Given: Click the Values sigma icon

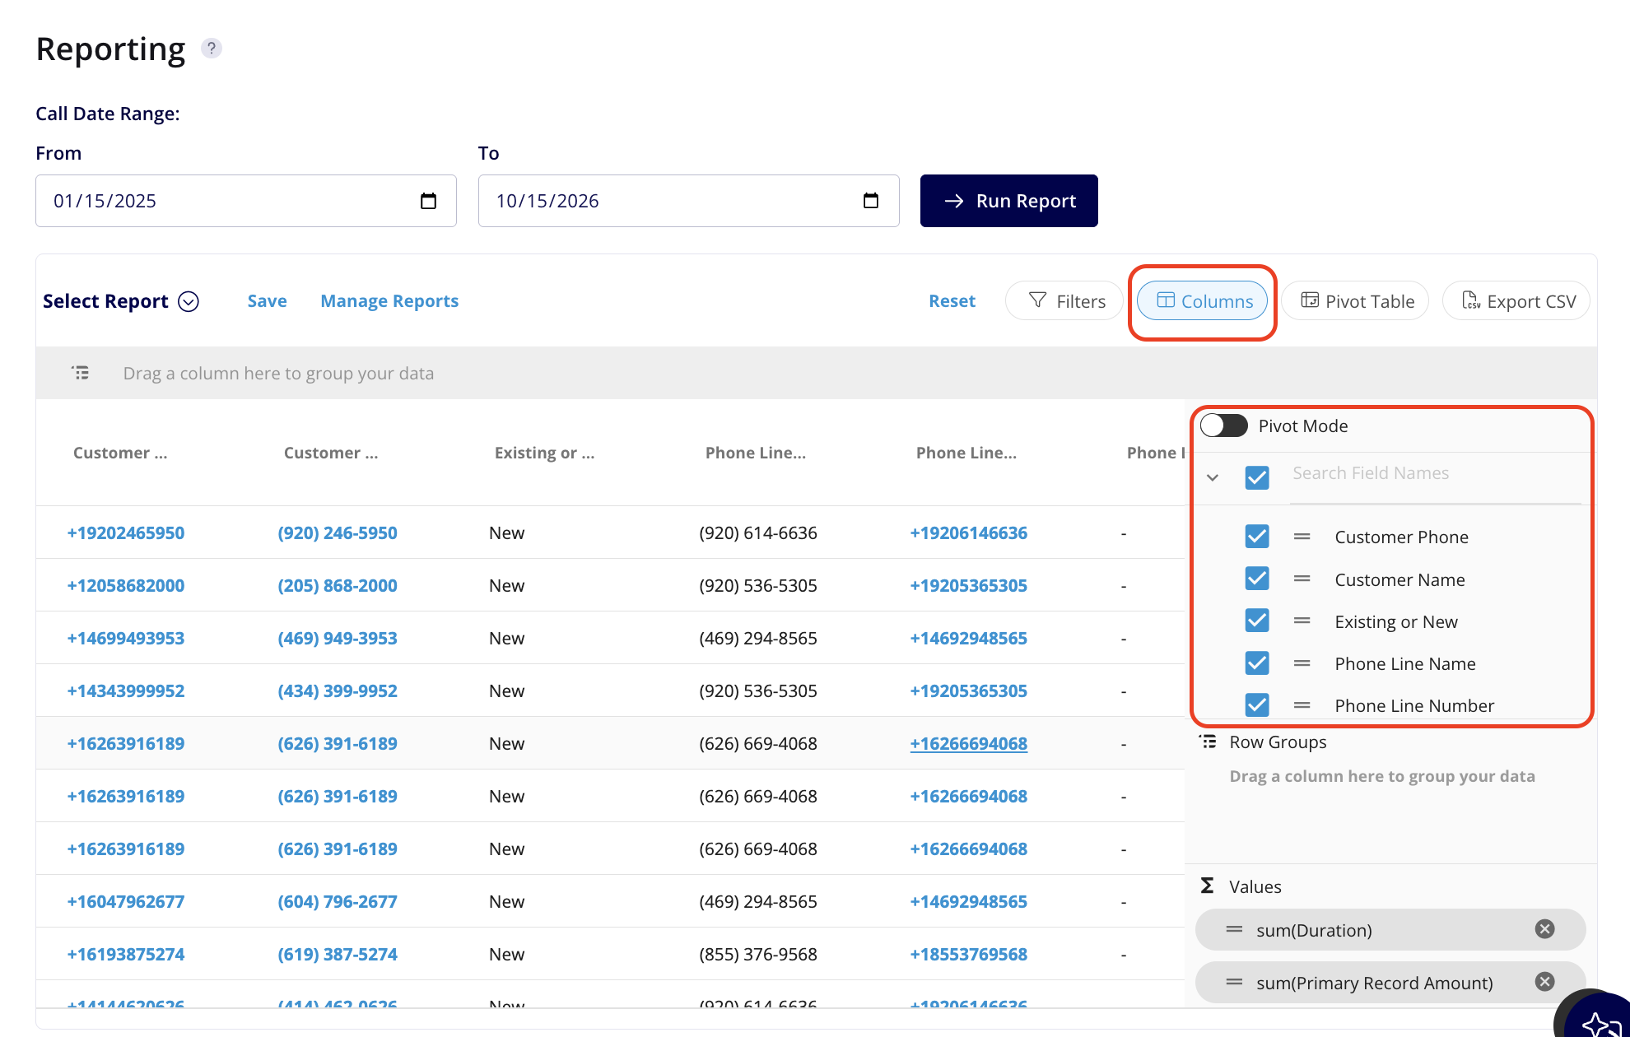Looking at the screenshot, I should point(1207,886).
